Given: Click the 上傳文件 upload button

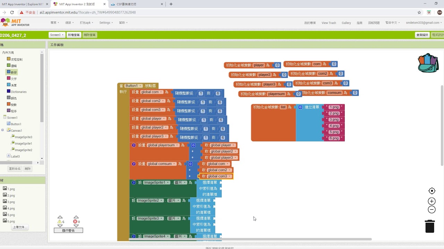Looking at the screenshot, I should click(x=20, y=227).
